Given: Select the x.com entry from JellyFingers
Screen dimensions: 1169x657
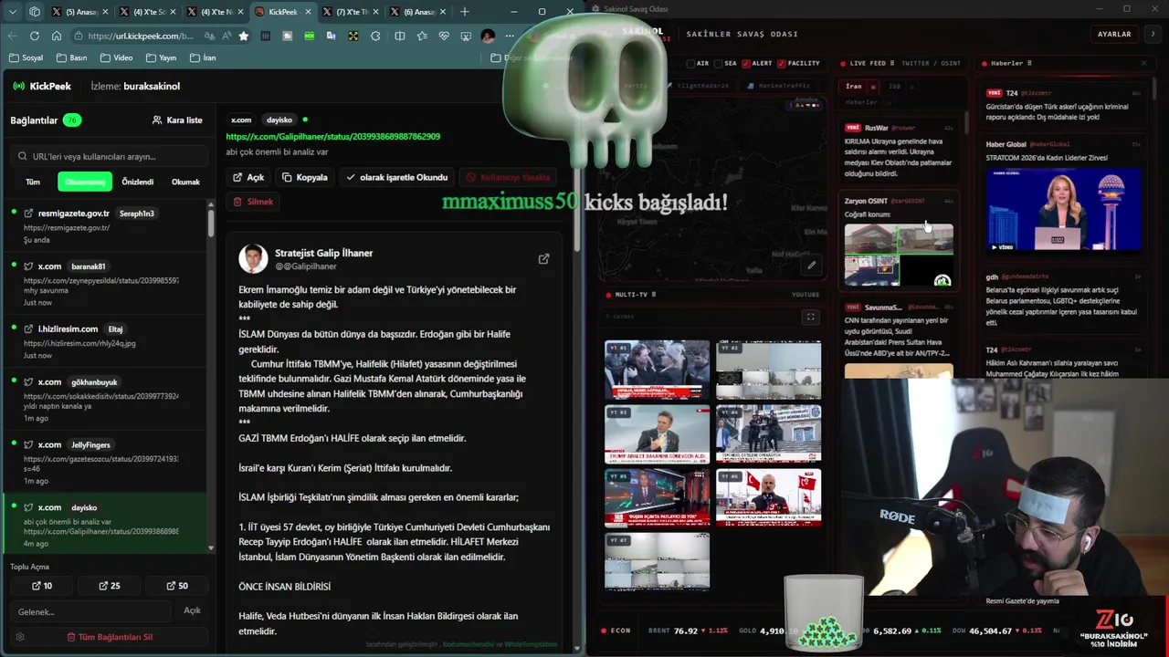Looking at the screenshot, I should click(104, 462).
